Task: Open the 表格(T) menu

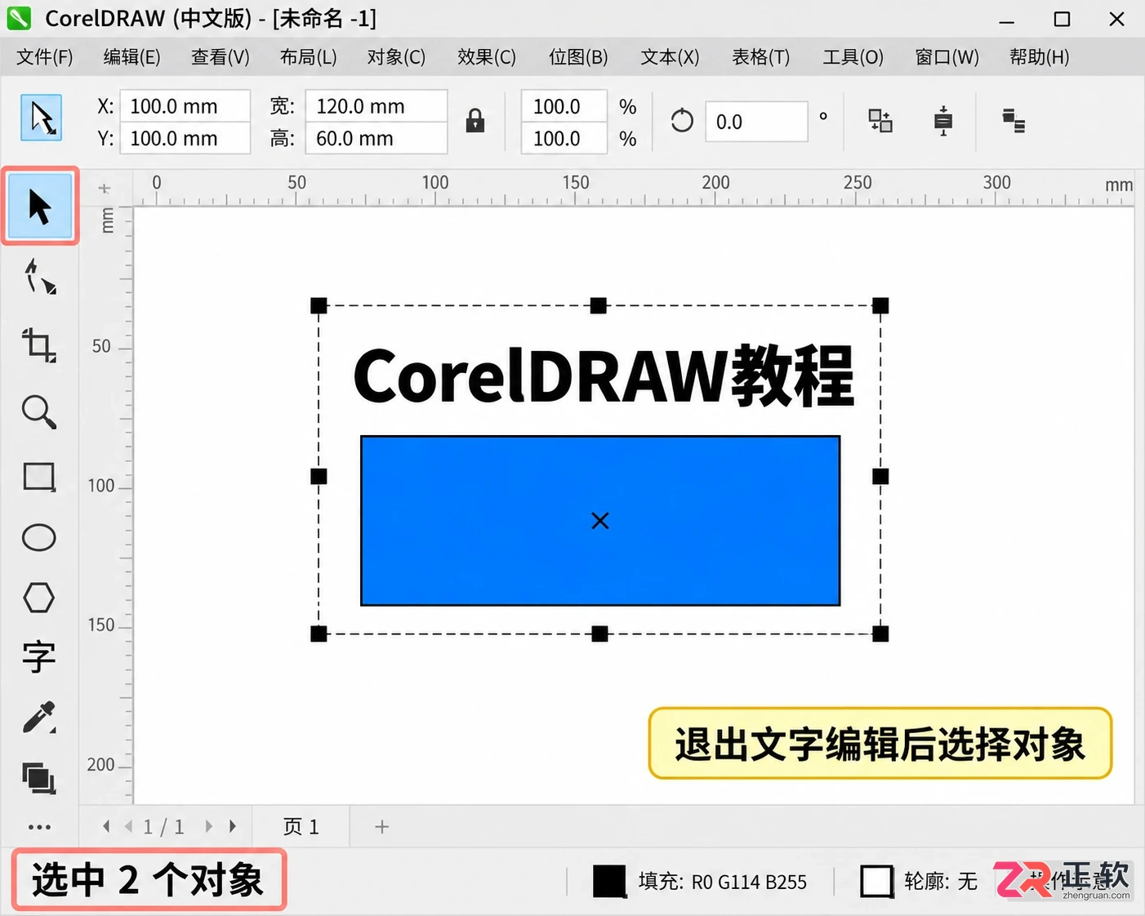Action: (760, 57)
